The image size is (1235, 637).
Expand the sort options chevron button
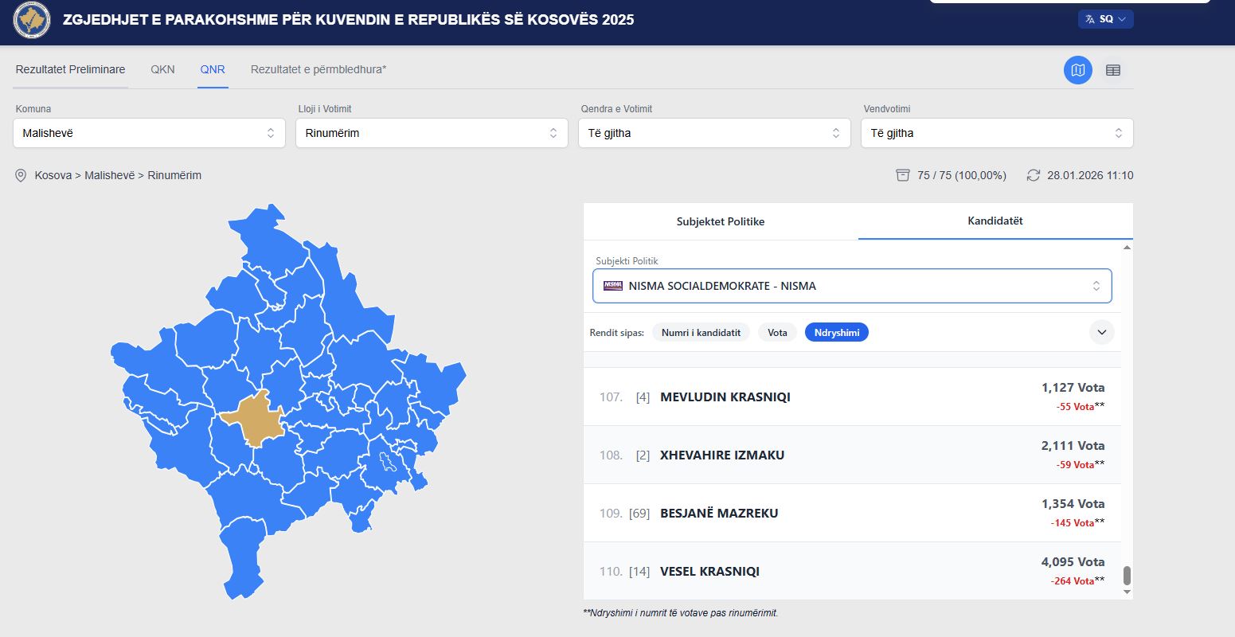pos(1101,332)
